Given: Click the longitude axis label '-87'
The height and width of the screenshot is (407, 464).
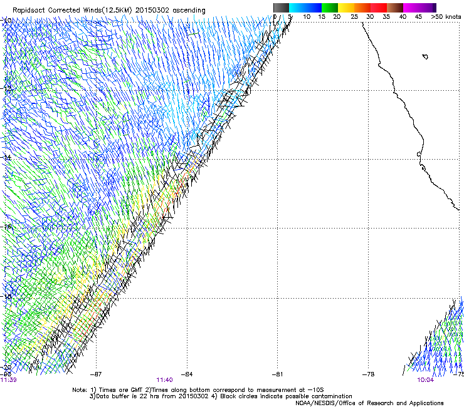Looking at the screenshot, I should coord(96,374).
